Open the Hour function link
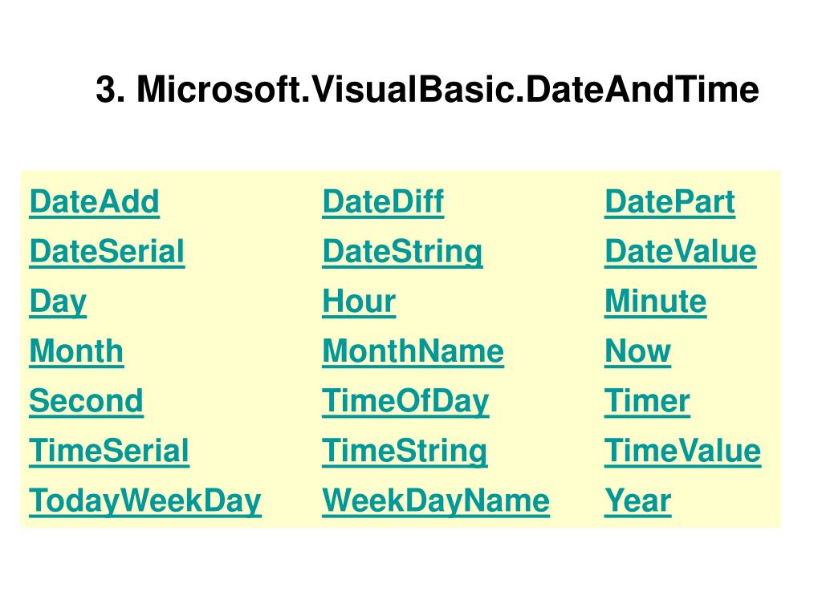The width and height of the screenshot is (822, 616). [x=359, y=302]
